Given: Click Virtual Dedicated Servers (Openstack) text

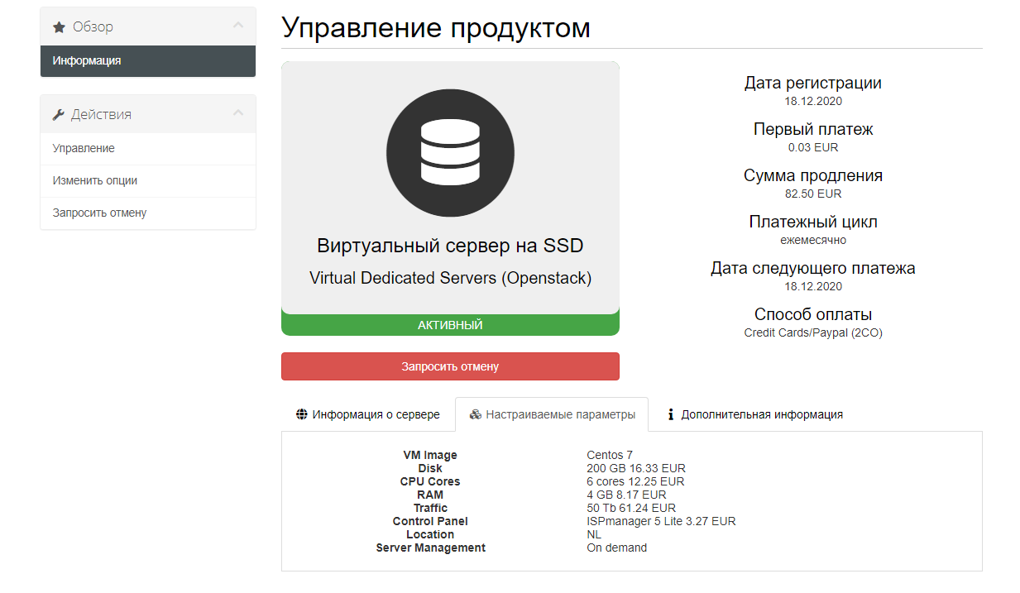Looking at the screenshot, I should (x=450, y=278).
